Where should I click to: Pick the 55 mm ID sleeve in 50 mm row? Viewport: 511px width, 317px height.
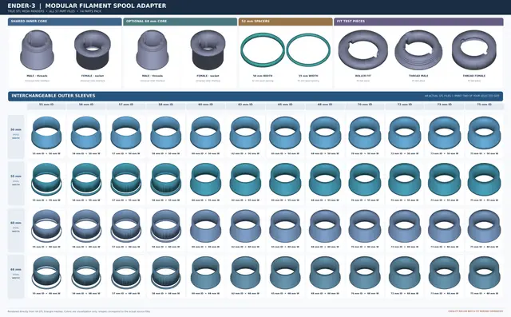point(46,133)
